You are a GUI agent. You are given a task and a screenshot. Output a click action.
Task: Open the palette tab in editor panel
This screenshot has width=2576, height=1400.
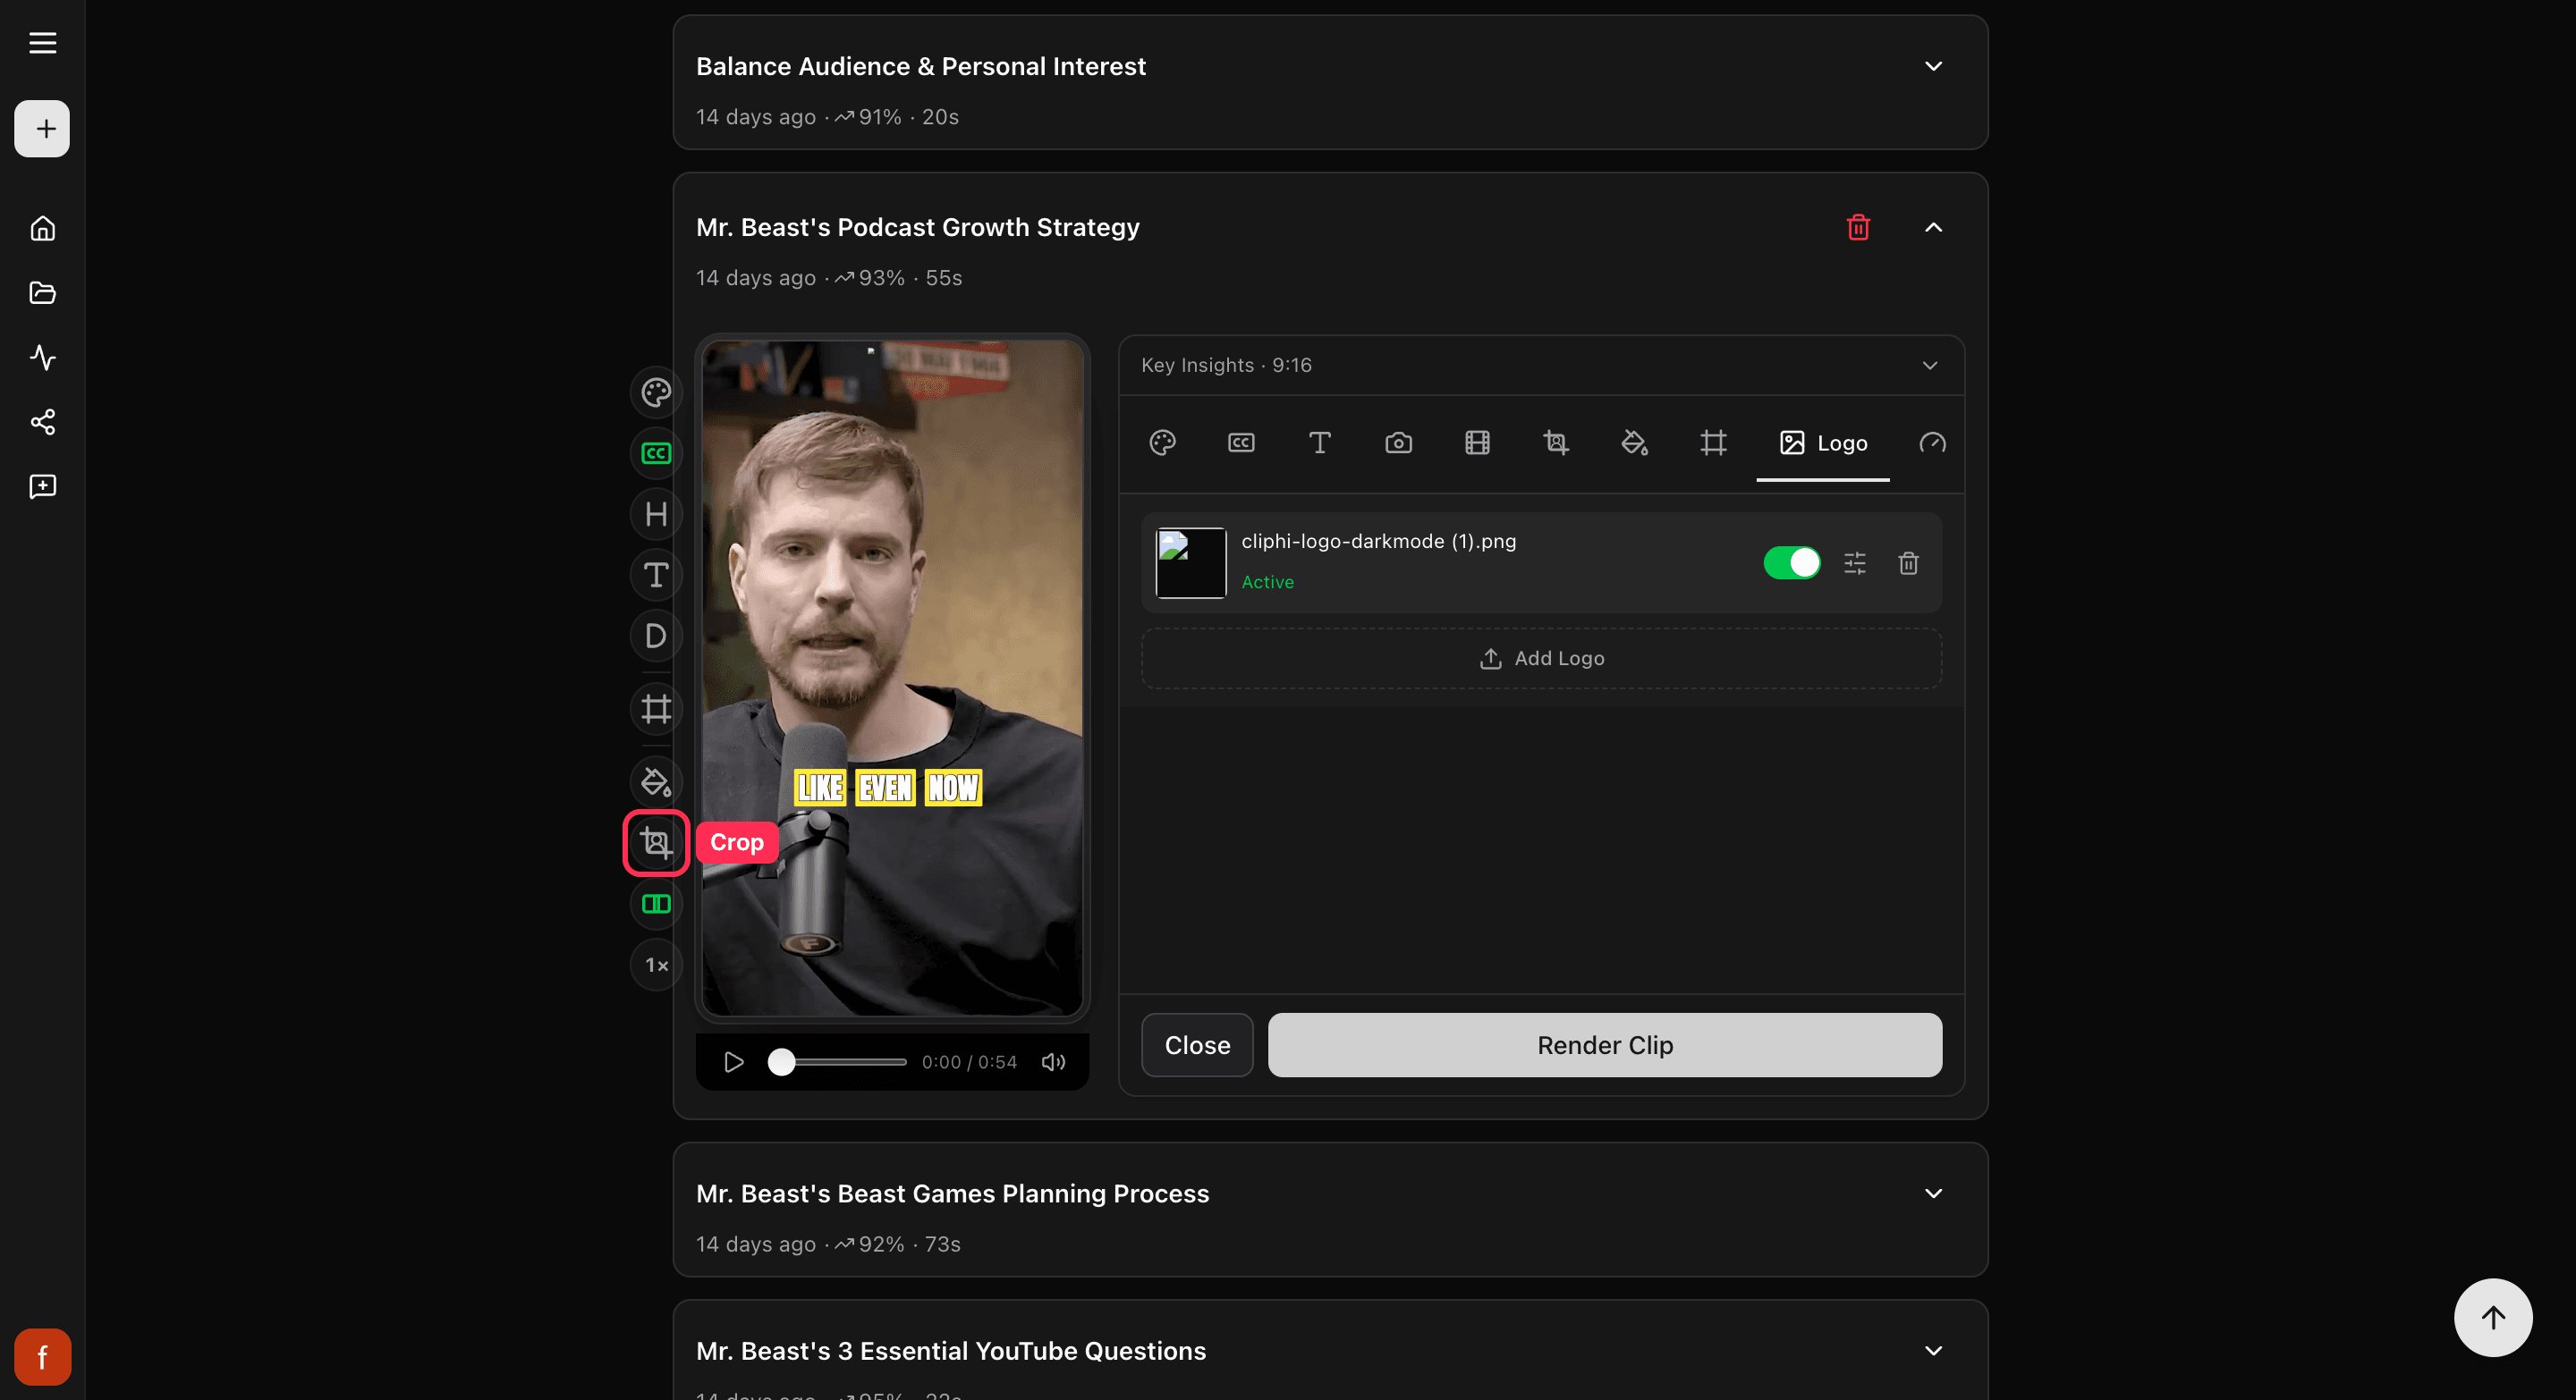click(1162, 443)
